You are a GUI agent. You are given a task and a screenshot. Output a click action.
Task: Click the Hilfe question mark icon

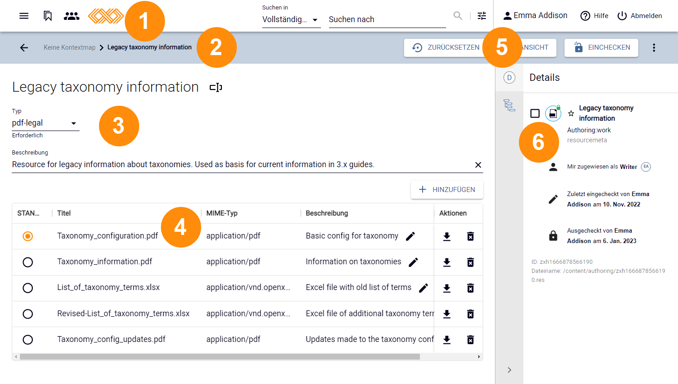tap(585, 16)
